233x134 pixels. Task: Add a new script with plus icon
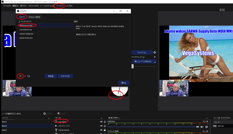click(20, 76)
